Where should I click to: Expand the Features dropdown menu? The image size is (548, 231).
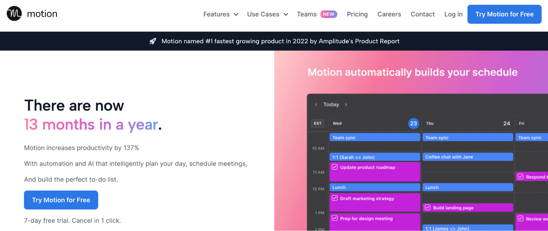[221, 14]
